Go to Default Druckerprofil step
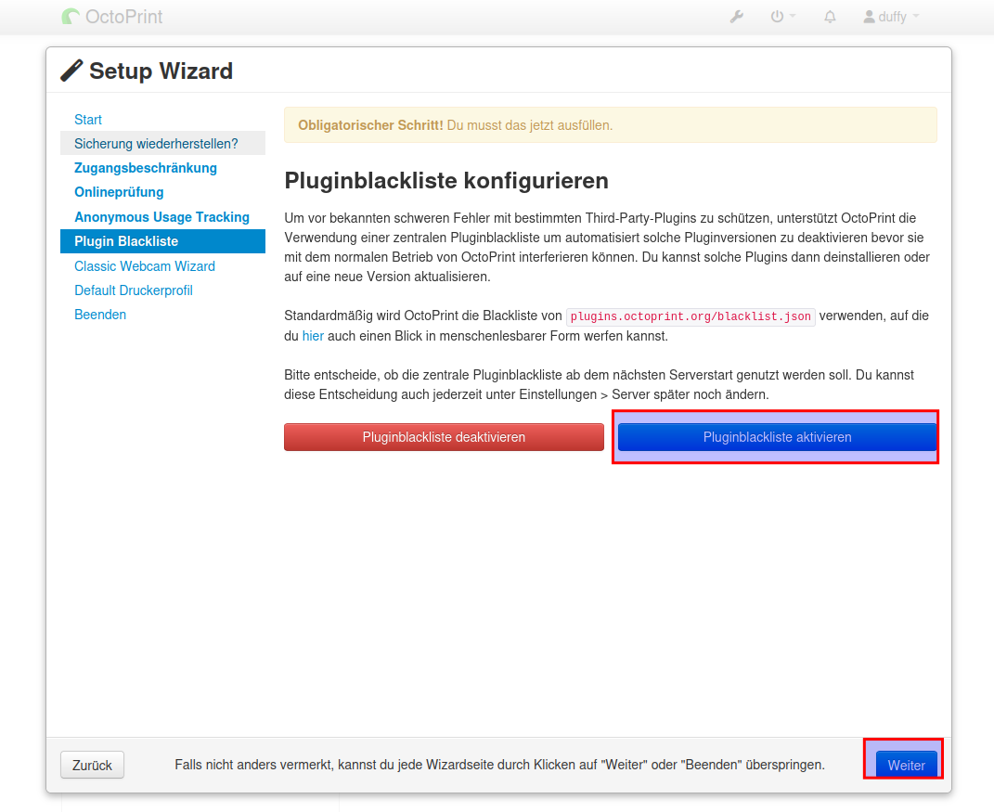Screen dimensions: 994x812 [x=134, y=290]
